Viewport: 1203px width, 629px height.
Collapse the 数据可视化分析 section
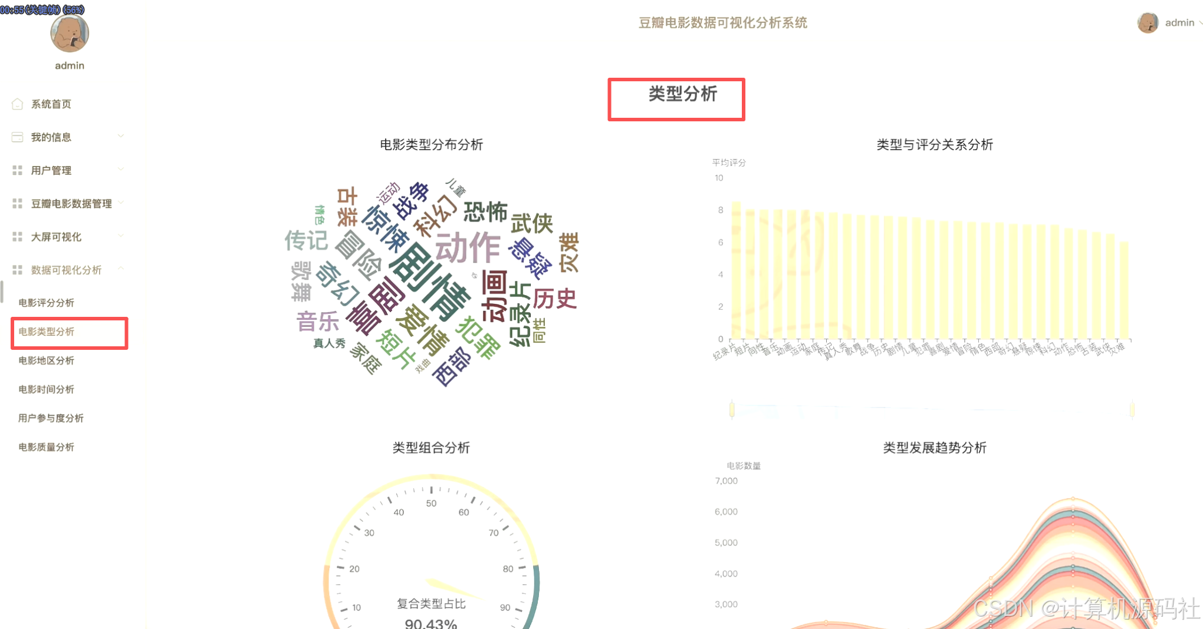(121, 270)
